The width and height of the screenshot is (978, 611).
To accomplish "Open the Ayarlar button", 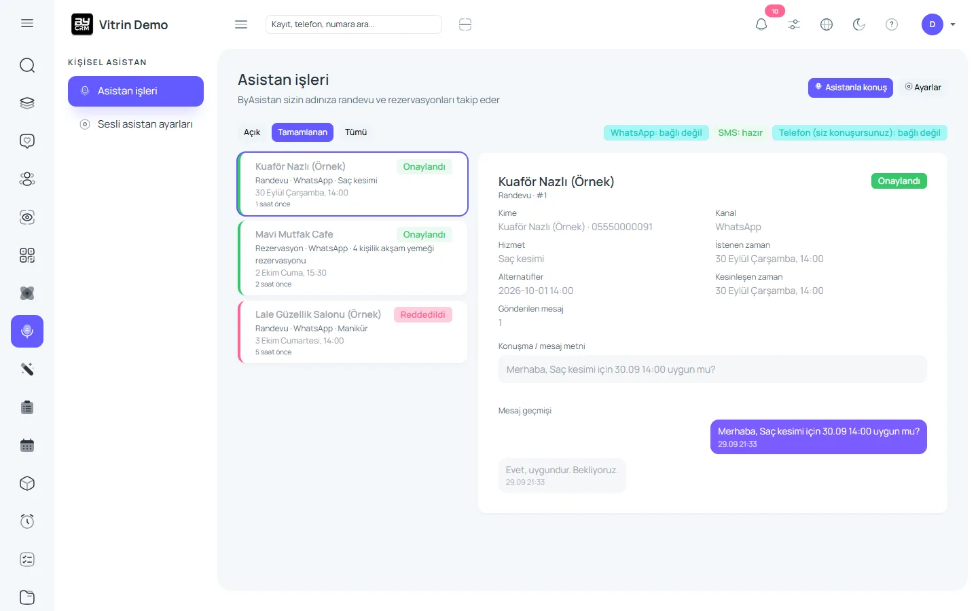I will (923, 88).
